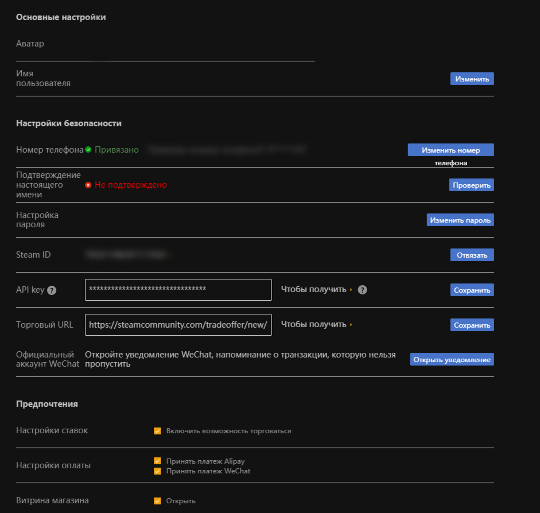Save the trade URL with 'Сохранить'
This screenshot has width=540, height=513.
[472, 325]
